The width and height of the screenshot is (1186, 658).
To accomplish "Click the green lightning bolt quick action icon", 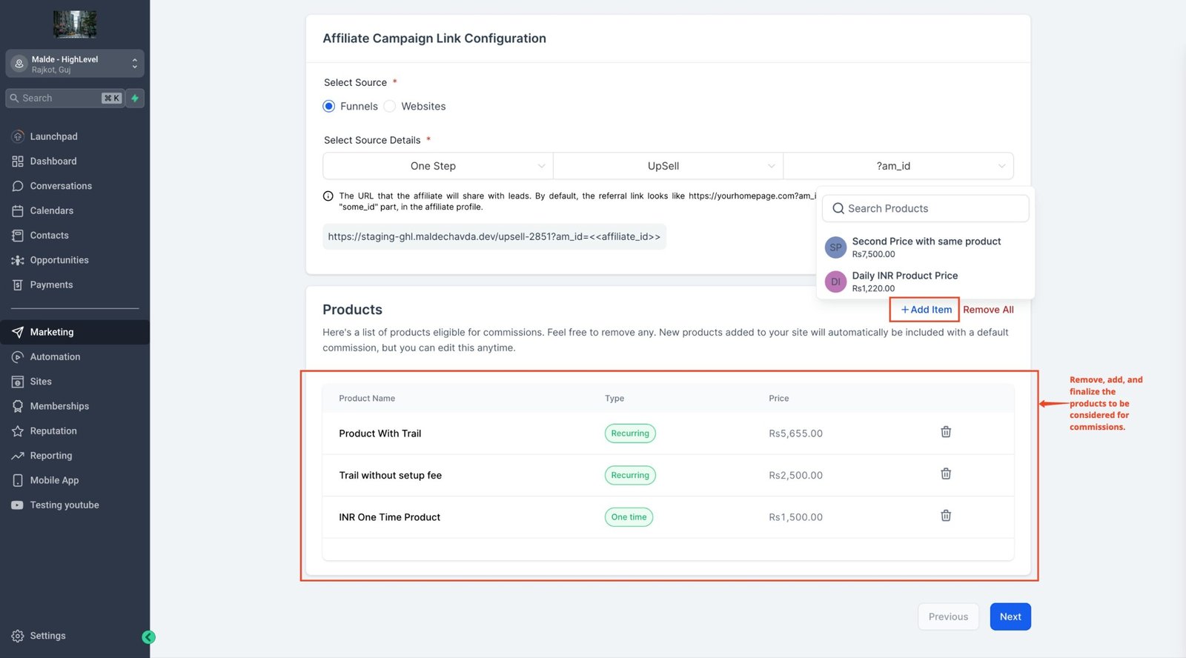I will [135, 98].
